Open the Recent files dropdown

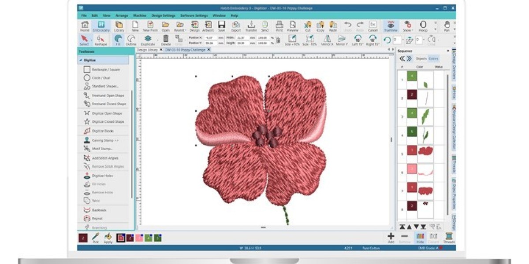[181, 26]
